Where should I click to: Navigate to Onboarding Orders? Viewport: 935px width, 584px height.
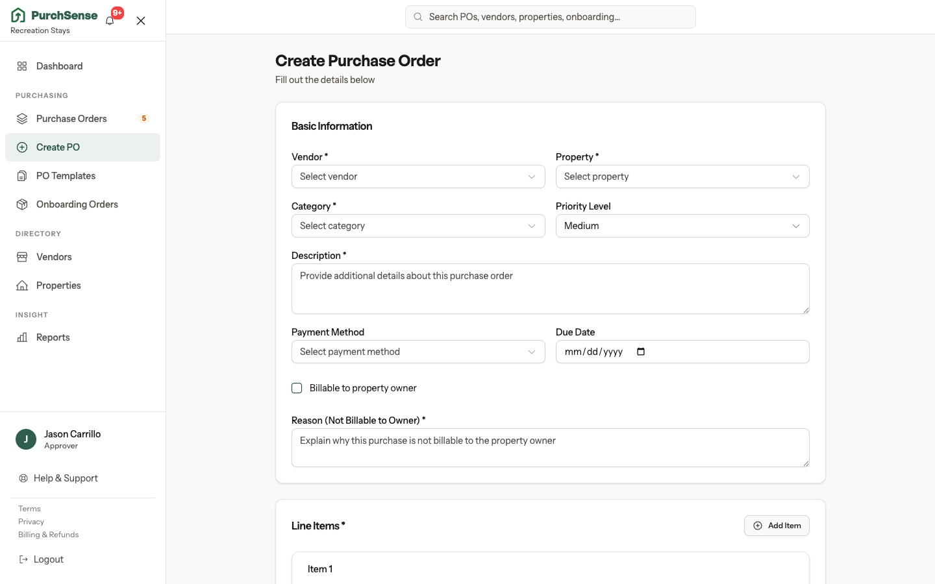click(82, 204)
